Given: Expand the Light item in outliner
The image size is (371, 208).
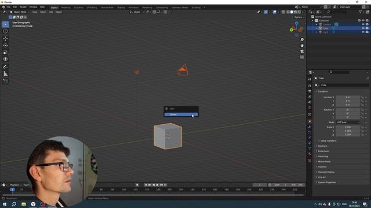Looking at the screenshot, I should point(317,32).
